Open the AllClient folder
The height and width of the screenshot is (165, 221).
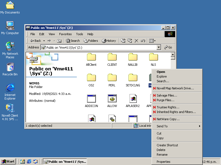pyautogui.click(x=91, y=60)
